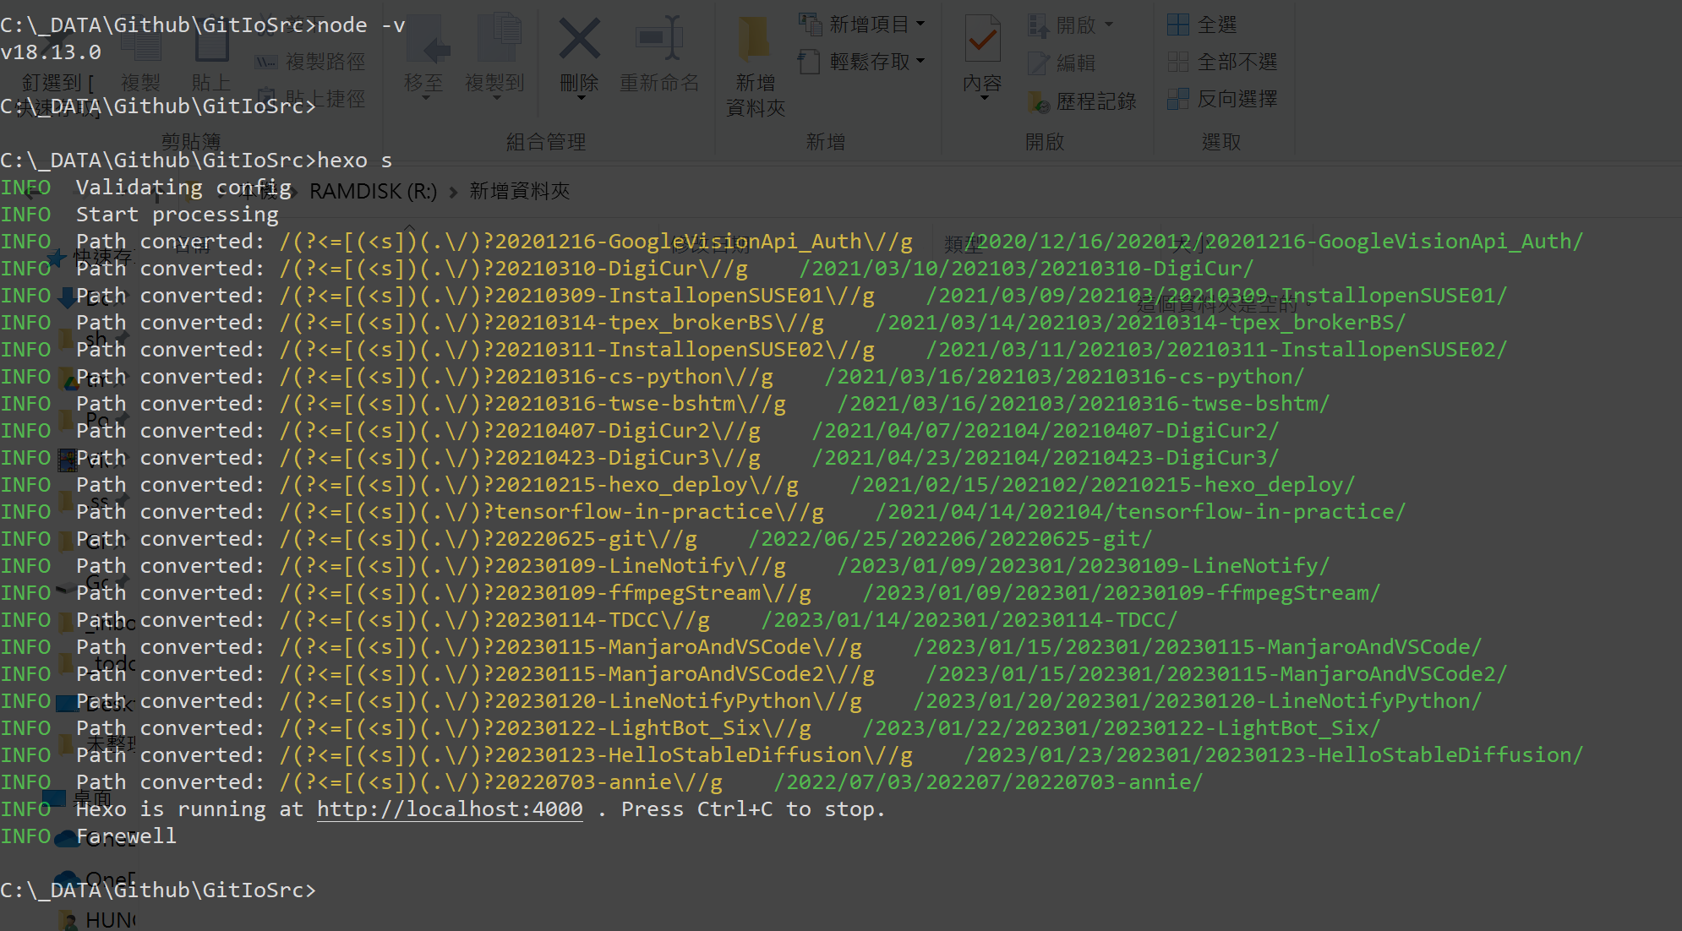Click the 'Validating config' line in terminal
This screenshot has width=1682, height=931.
(x=183, y=188)
